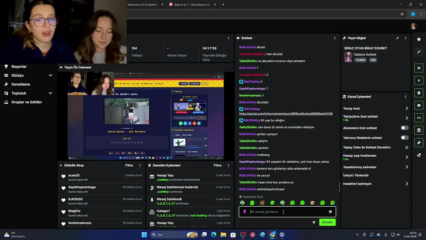The height and width of the screenshot is (240, 426).
Task: Open Kanal Eylemleri panel options menu
Action: pyautogui.click(x=405, y=97)
